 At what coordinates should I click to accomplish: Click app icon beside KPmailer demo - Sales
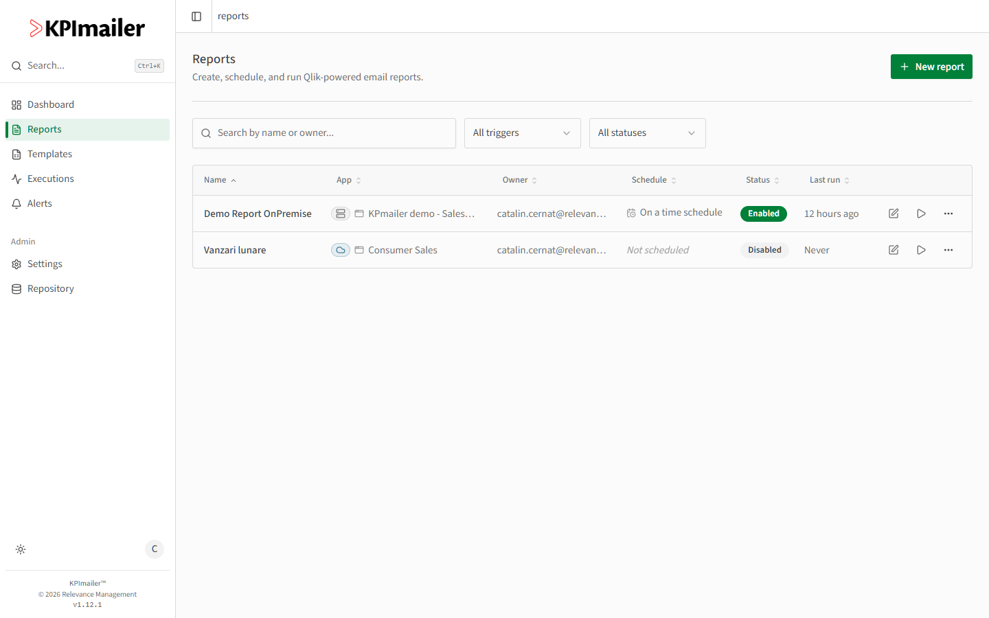[359, 214]
